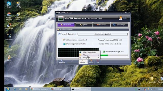Close the Mz CPU Accelerator window

point(129,13)
